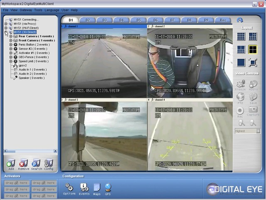266x200 pixels.
Task: Click the Remove gateway icon
Action: [23, 163]
